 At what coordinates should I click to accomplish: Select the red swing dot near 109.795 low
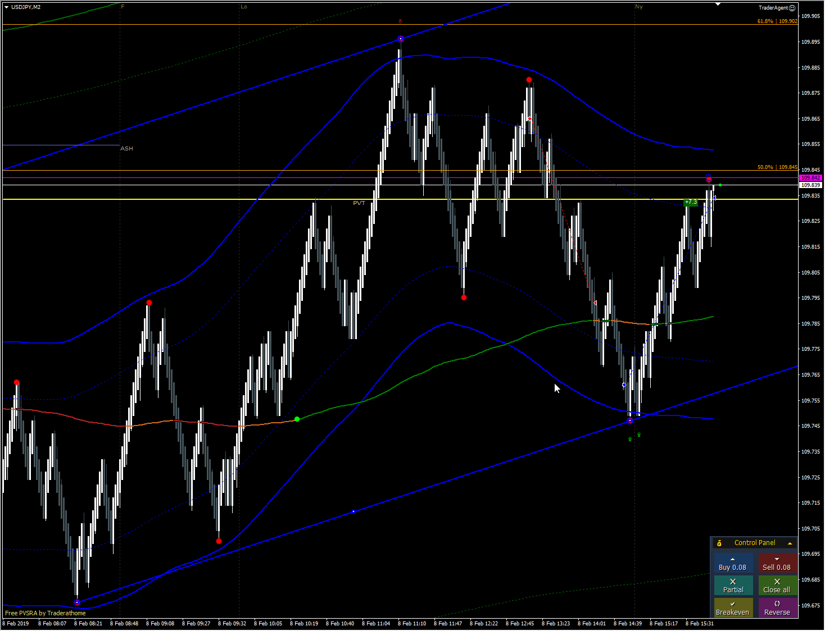click(464, 298)
